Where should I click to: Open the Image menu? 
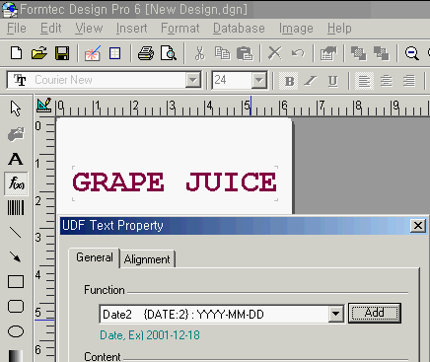click(296, 29)
